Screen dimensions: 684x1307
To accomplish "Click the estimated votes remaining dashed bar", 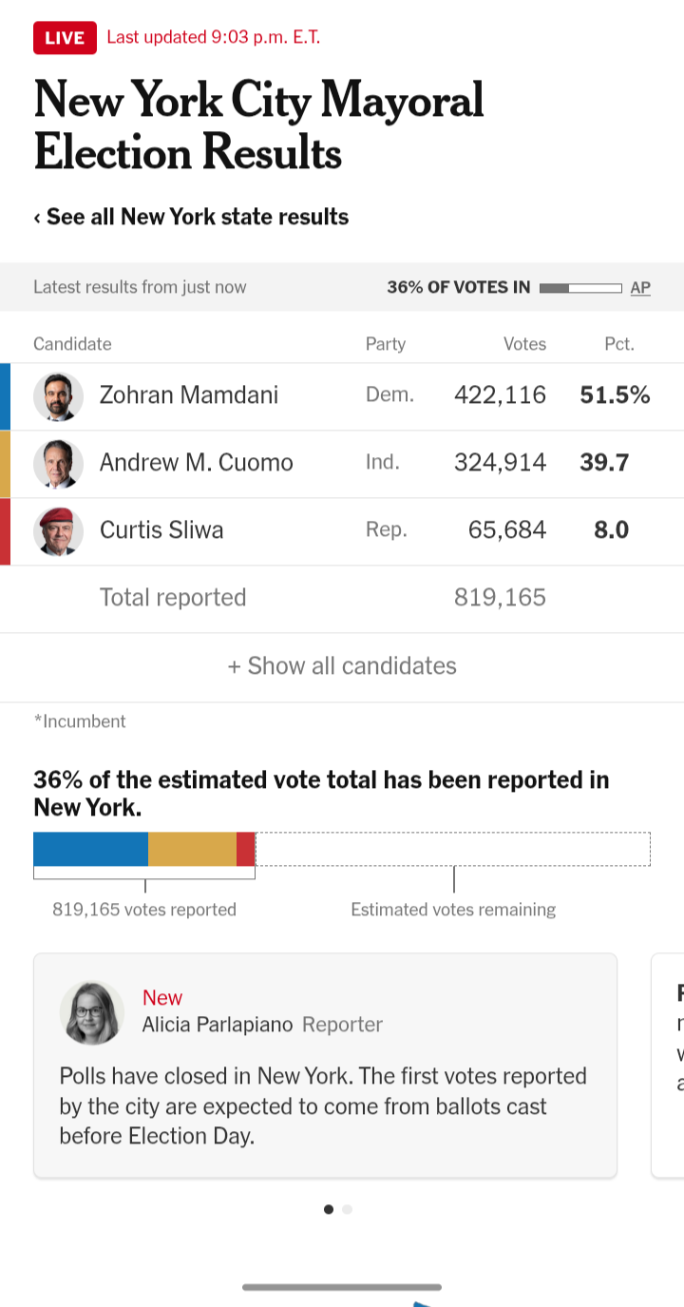I will 453,849.
